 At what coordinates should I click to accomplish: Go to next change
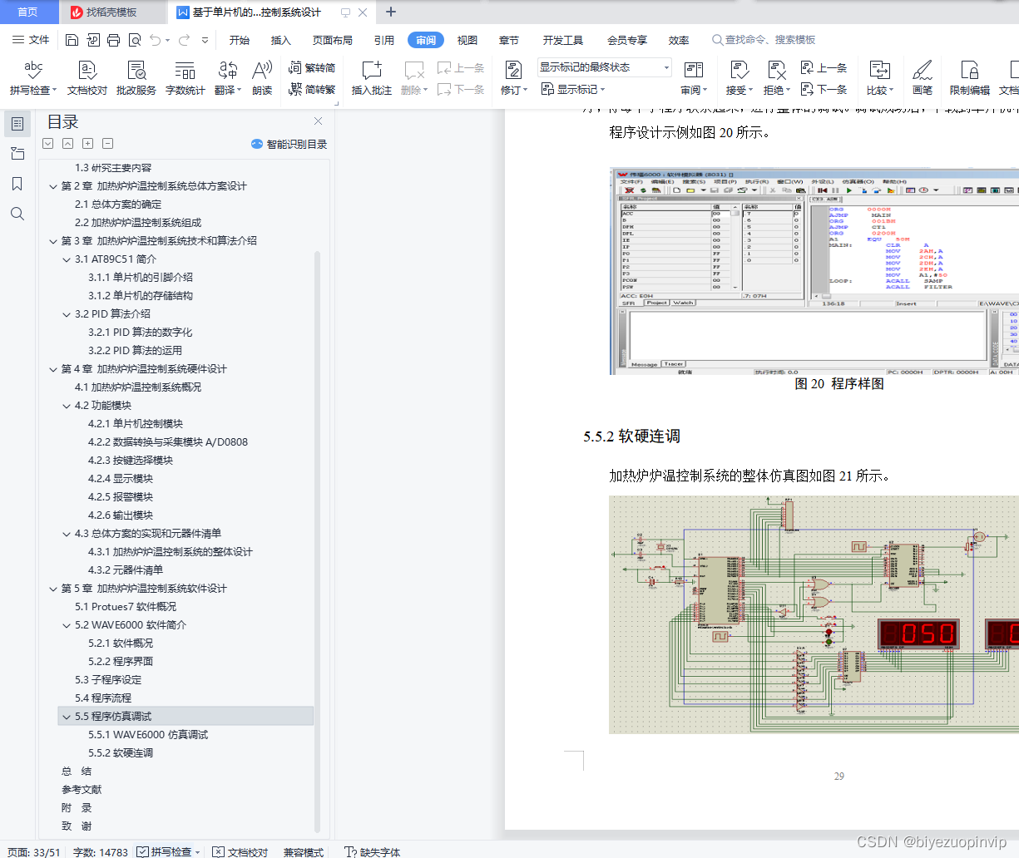point(824,90)
